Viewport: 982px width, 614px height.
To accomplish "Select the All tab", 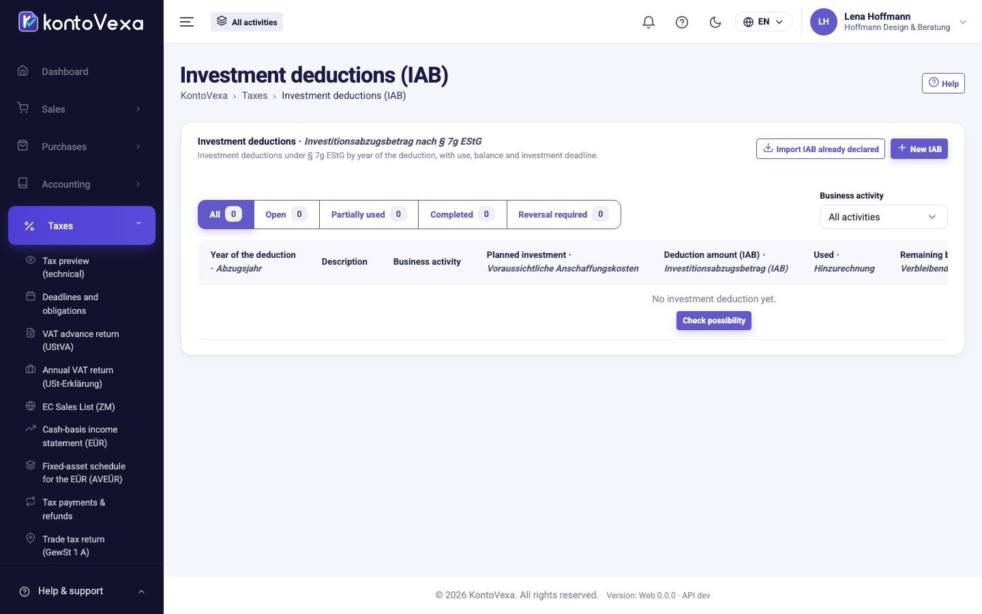I will (226, 214).
